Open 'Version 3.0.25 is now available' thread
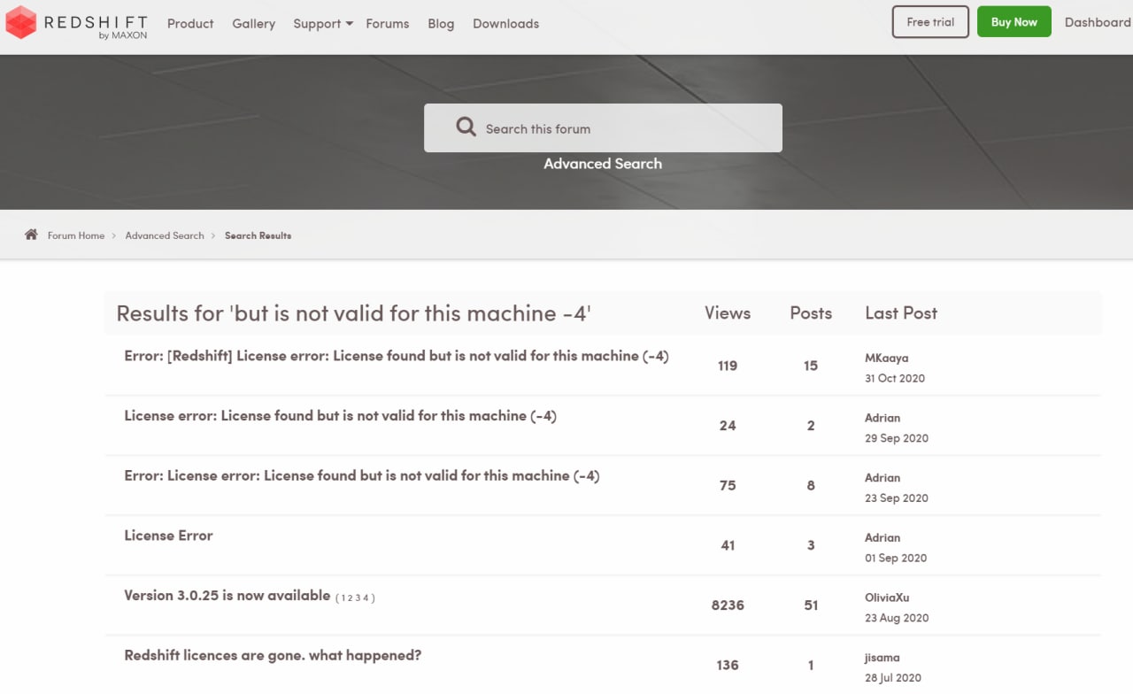1133x694 pixels. (x=227, y=596)
